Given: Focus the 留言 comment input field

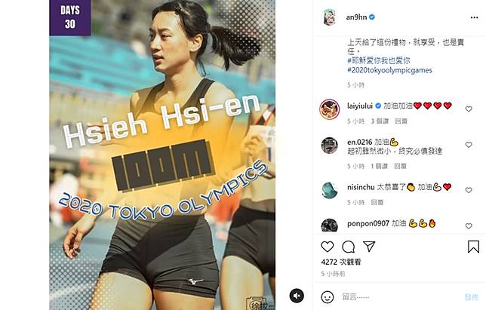Looking at the screenshot, I should tap(400, 297).
